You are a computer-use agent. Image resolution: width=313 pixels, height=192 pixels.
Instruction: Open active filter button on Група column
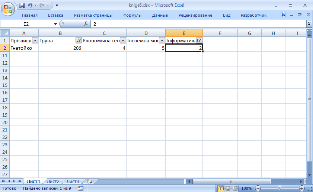(x=79, y=40)
